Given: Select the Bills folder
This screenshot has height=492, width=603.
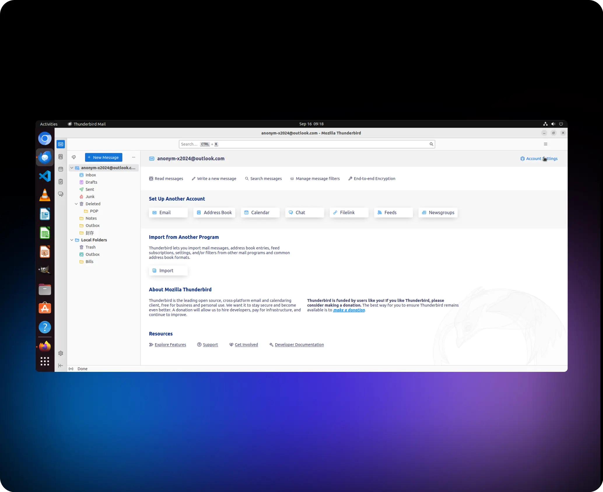Looking at the screenshot, I should pos(89,262).
